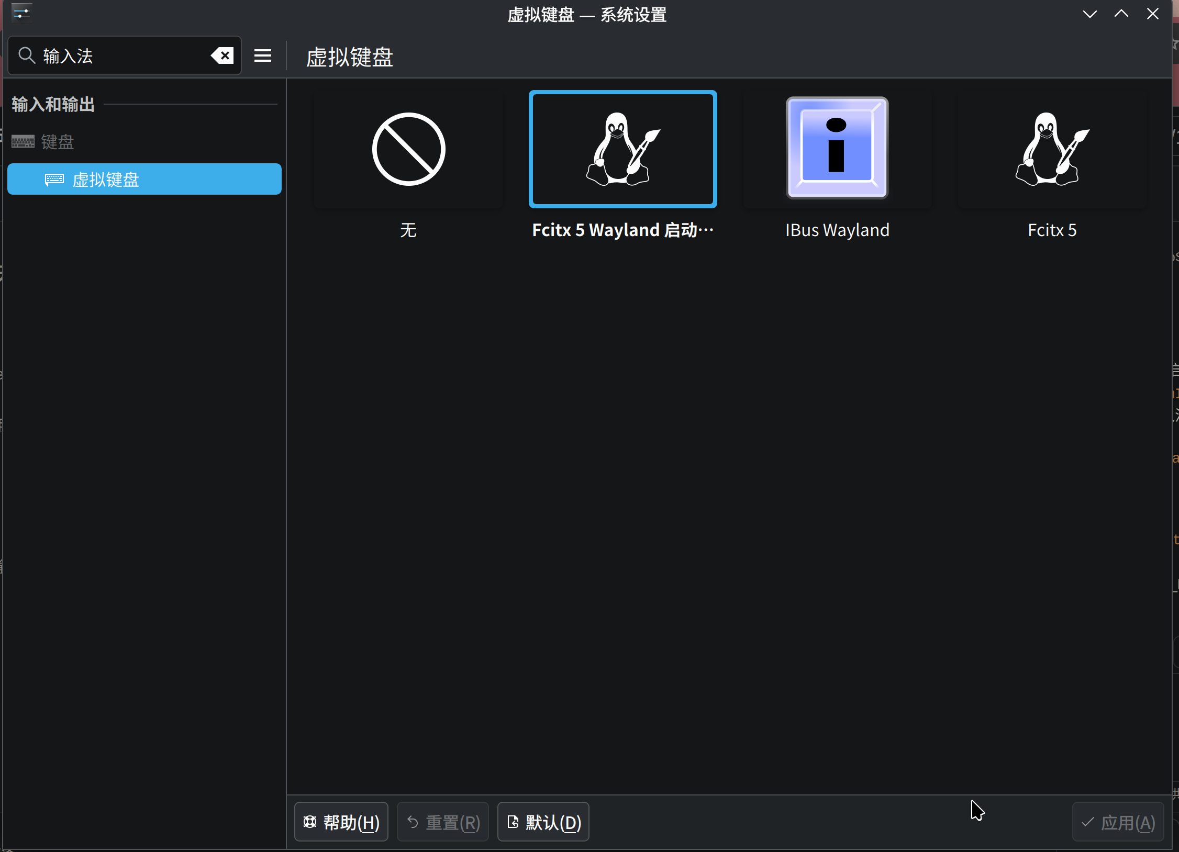Viewport: 1179px width, 852px height.
Task: Select the 无 (none) prohibition icon
Action: [408, 149]
